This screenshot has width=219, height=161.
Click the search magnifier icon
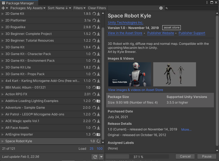pos(167,8)
